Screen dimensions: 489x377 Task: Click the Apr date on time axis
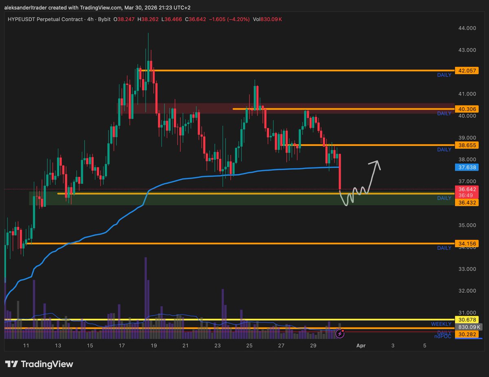361,346
